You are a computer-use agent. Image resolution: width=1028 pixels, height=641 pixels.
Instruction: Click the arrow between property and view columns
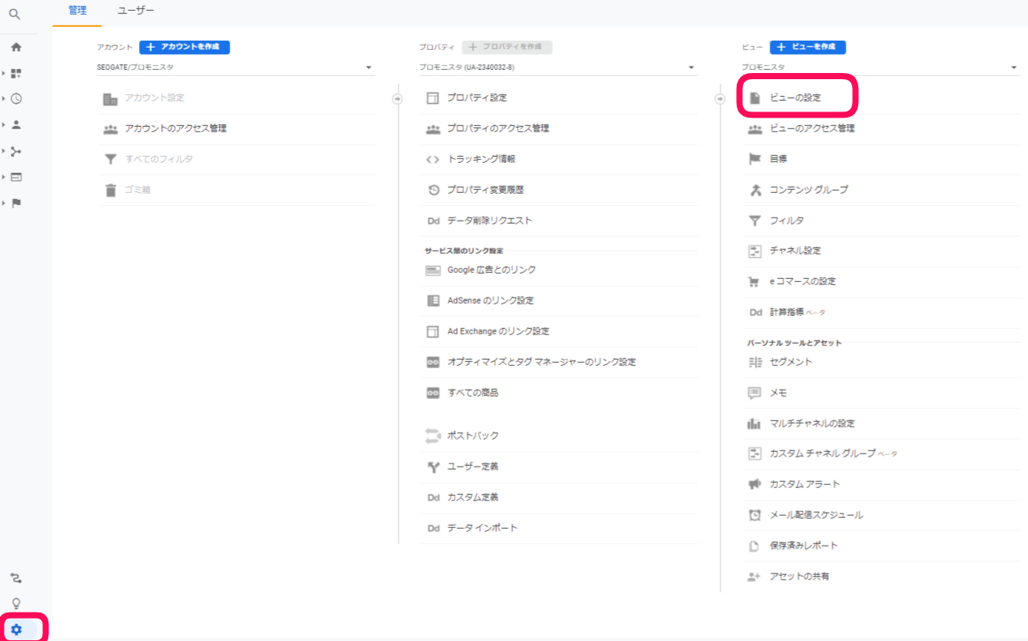pyautogui.click(x=720, y=99)
